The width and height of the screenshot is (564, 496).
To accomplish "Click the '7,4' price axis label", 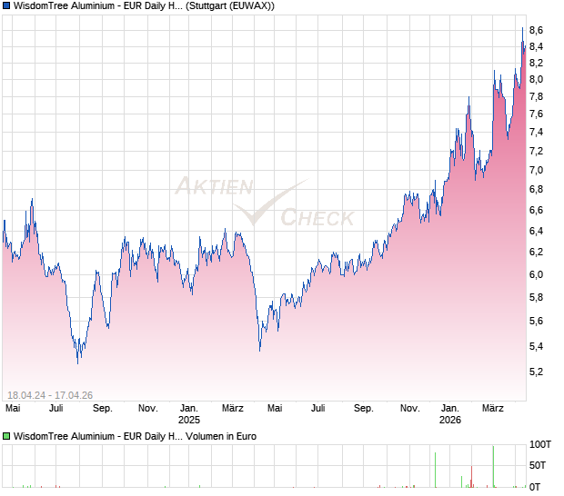I will tap(536, 133).
